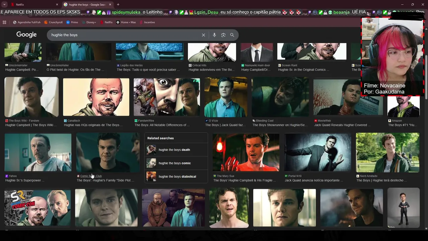
Task: Open the Netflix bookmark in bookmarks bar
Action: [x=106, y=22]
